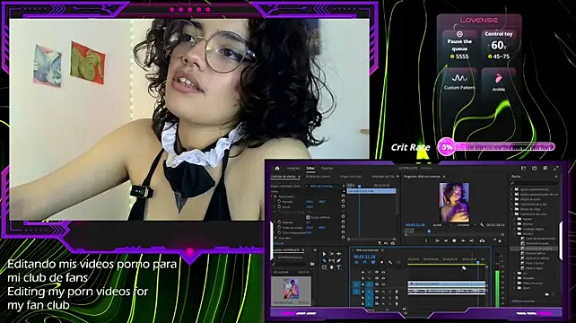Switch to Importar workspace tab
576x323 pixels.
pyautogui.click(x=293, y=169)
